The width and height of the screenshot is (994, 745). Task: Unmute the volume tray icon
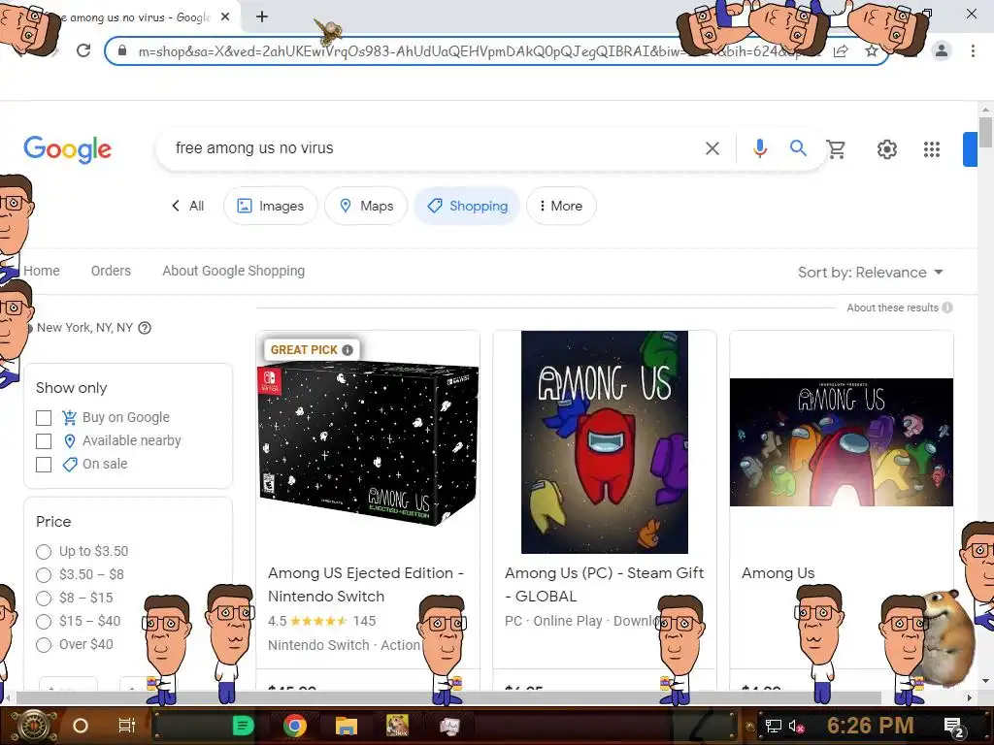click(796, 726)
